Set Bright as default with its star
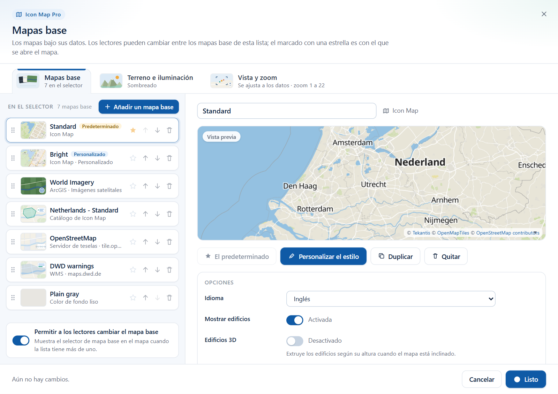 tap(133, 158)
